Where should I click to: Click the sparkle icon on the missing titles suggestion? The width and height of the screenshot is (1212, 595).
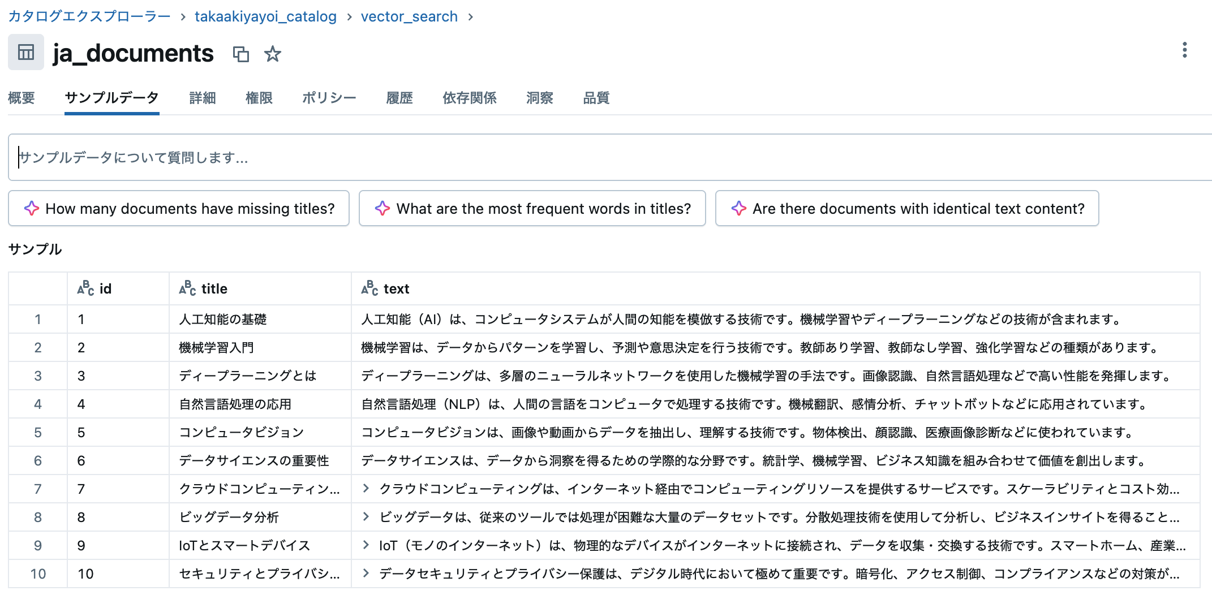coord(32,208)
